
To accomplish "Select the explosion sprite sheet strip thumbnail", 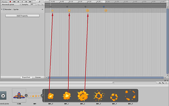I will [x=35, y=95].
